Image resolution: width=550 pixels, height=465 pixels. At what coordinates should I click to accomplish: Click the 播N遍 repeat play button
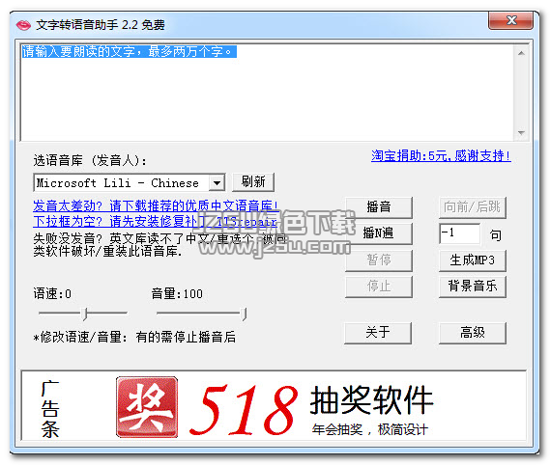coord(379,233)
